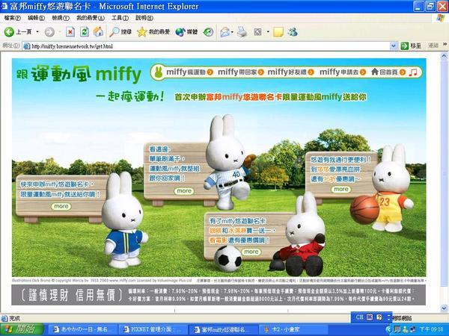The image size is (449, 336).
Task: Open the Mail envelope toolbar icon
Action: tap(224, 32)
